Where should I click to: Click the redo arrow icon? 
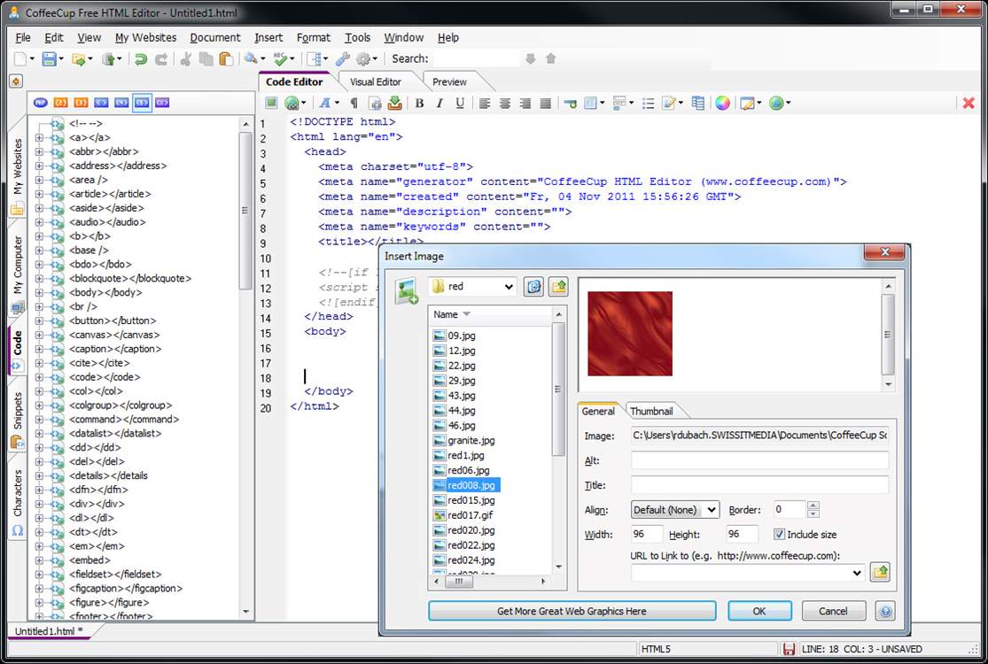click(x=161, y=59)
